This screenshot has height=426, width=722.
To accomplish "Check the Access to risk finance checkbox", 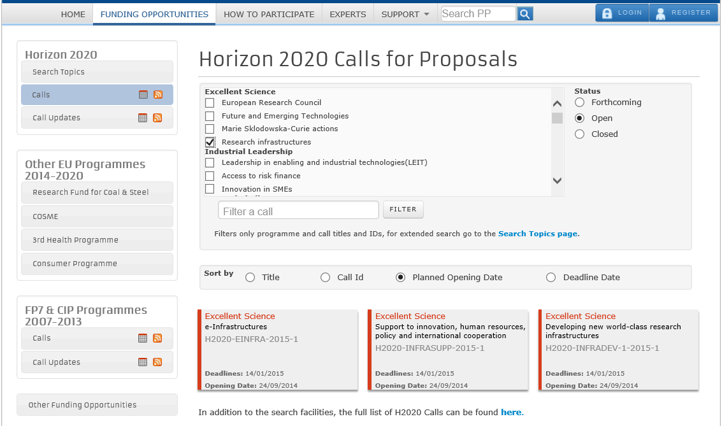I will (x=210, y=176).
